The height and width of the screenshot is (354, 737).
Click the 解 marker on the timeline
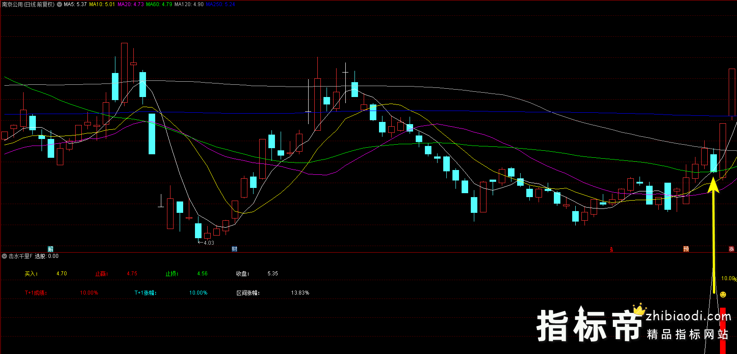click(x=50, y=249)
